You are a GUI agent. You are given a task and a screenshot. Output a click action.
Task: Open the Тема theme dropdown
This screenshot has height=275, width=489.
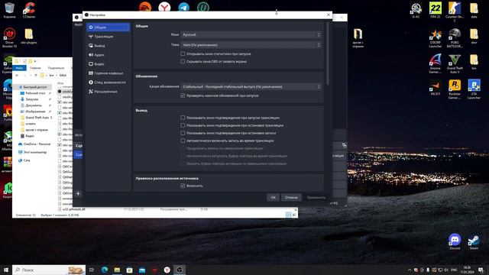pyautogui.click(x=251, y=45)
